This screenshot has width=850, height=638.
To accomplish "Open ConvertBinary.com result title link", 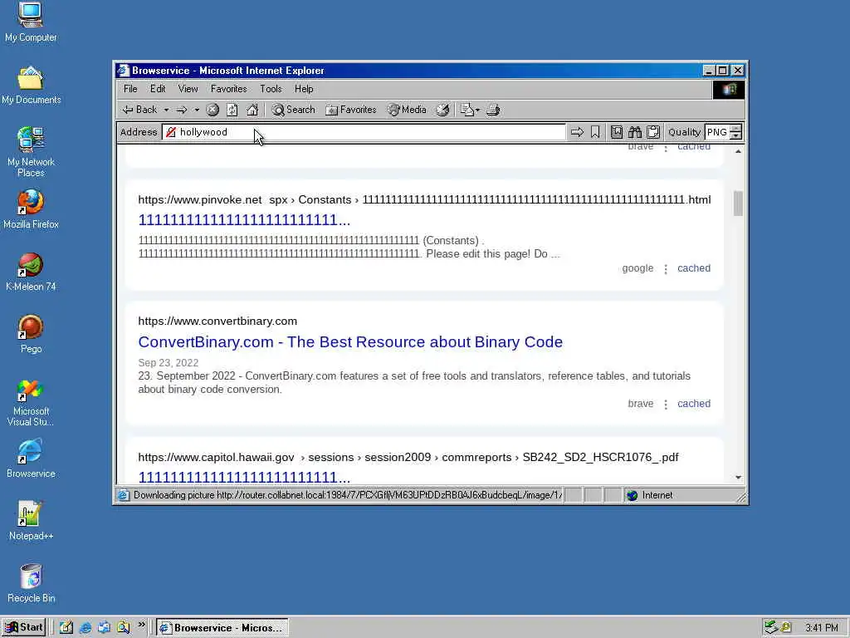I will [x=350, y=341].
